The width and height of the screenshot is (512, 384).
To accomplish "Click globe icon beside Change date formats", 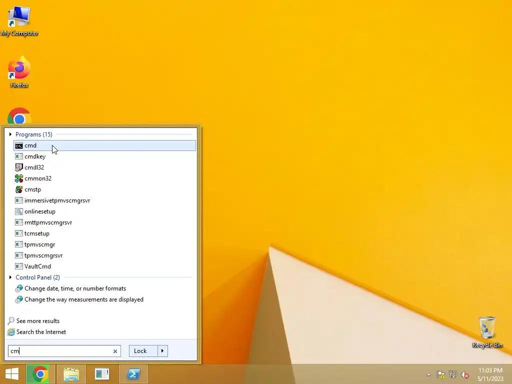I will 19,288.
